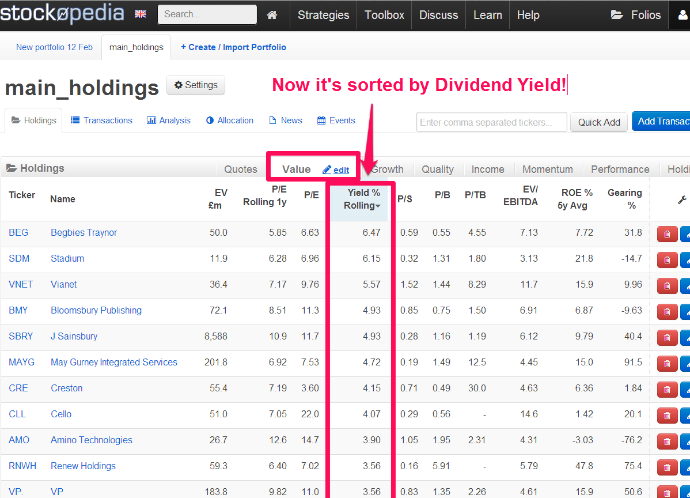
Task: Delete May Gurney Integrated Services holding
Action: point(667,364)
